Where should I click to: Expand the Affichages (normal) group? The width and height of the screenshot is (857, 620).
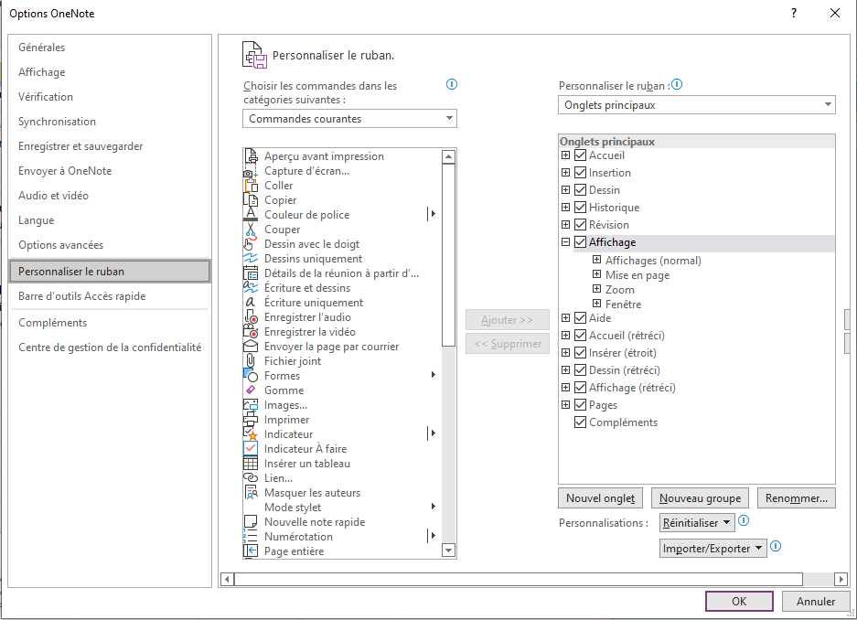click(597, 260)
